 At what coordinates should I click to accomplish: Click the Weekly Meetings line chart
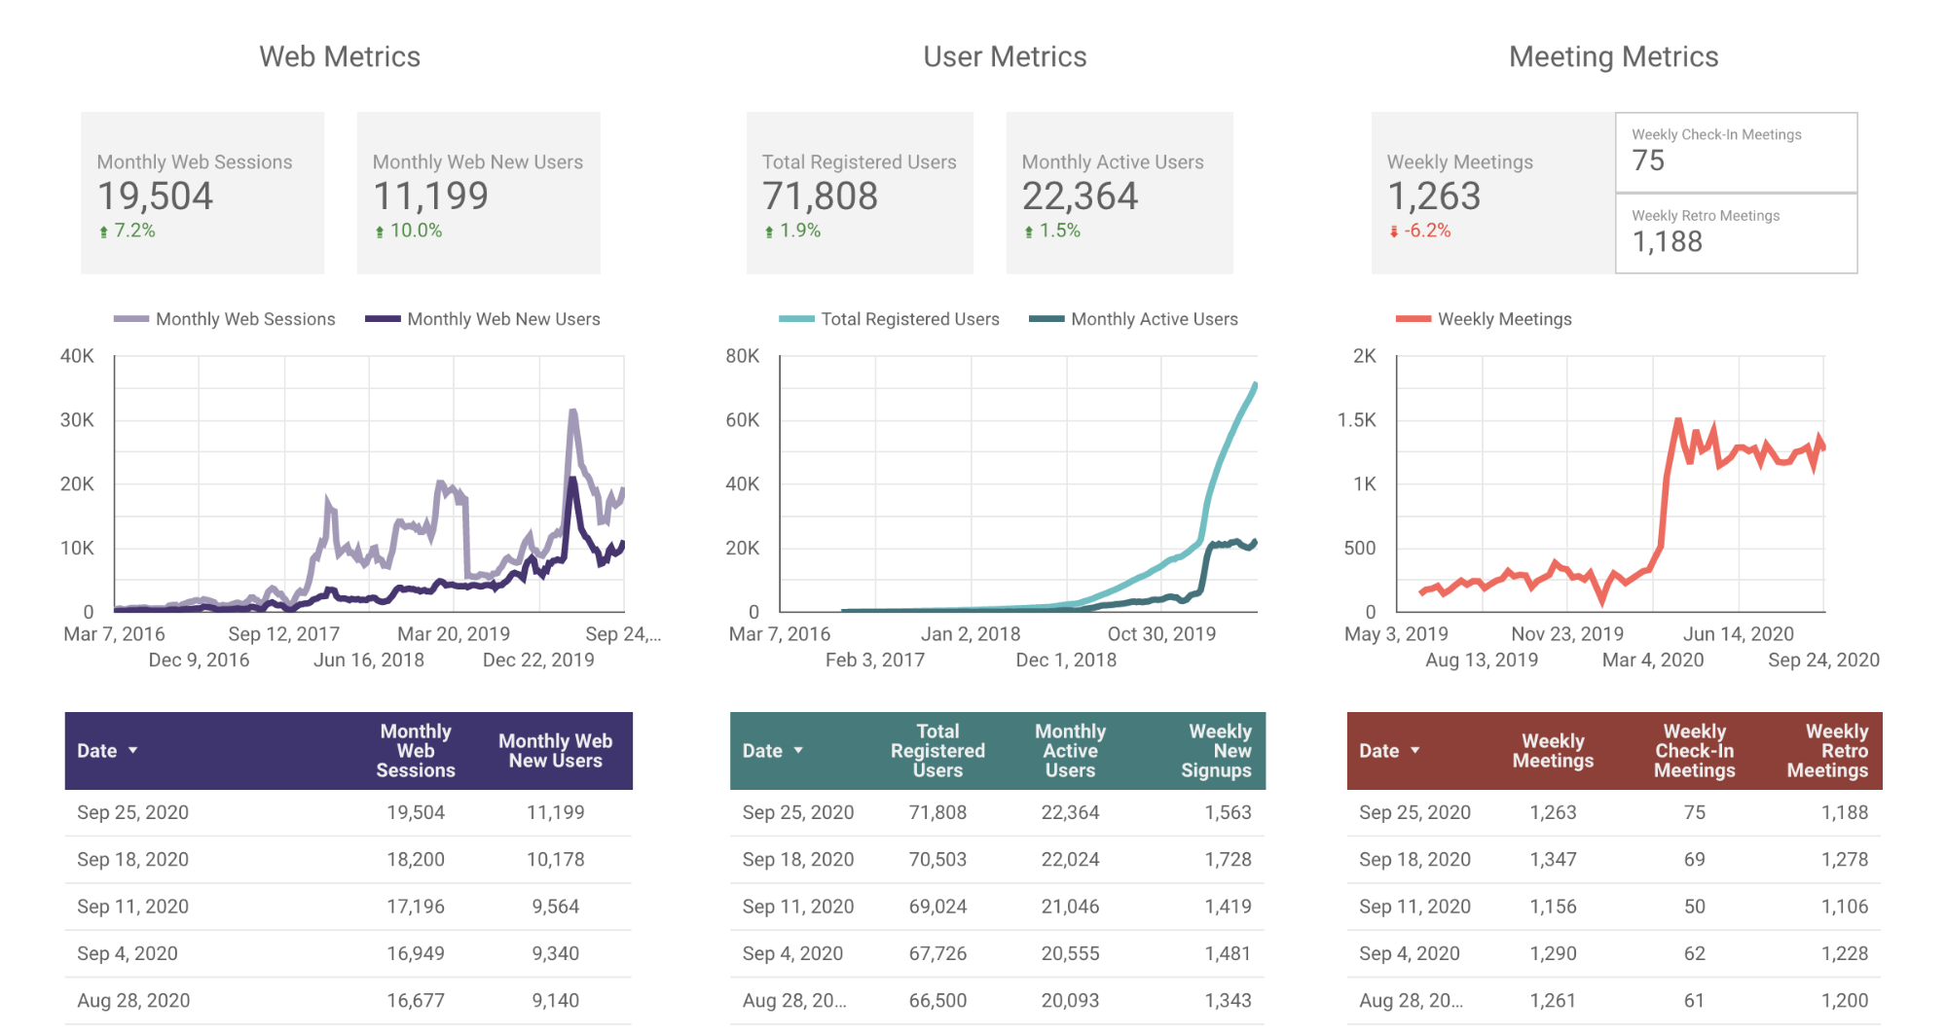tap(1610, 483)
